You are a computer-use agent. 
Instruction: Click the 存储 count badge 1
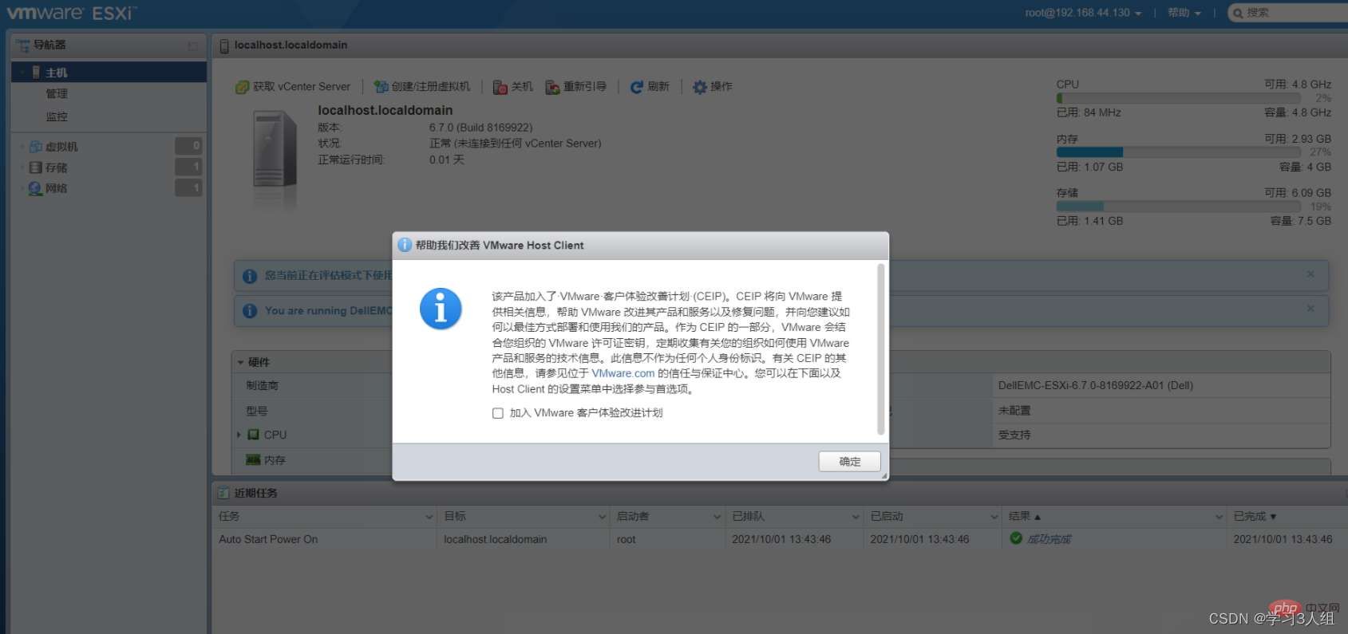pos(188,167)
